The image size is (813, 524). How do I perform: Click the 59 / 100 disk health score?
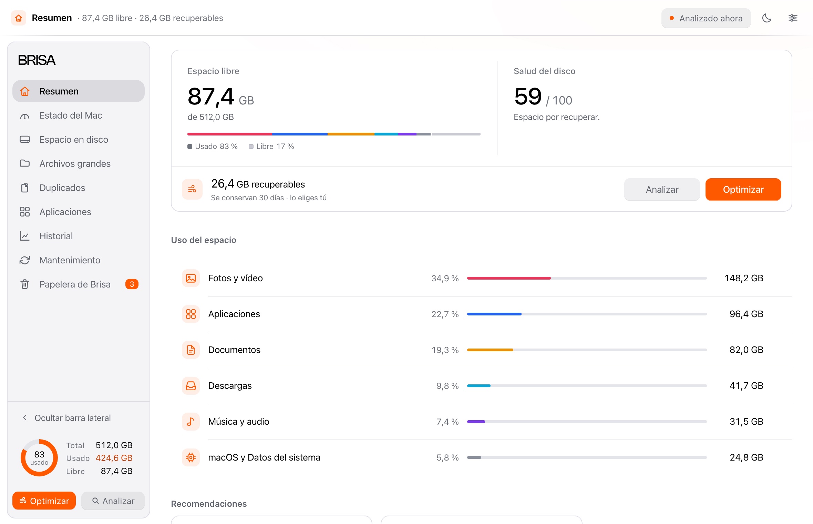(543, 97)
